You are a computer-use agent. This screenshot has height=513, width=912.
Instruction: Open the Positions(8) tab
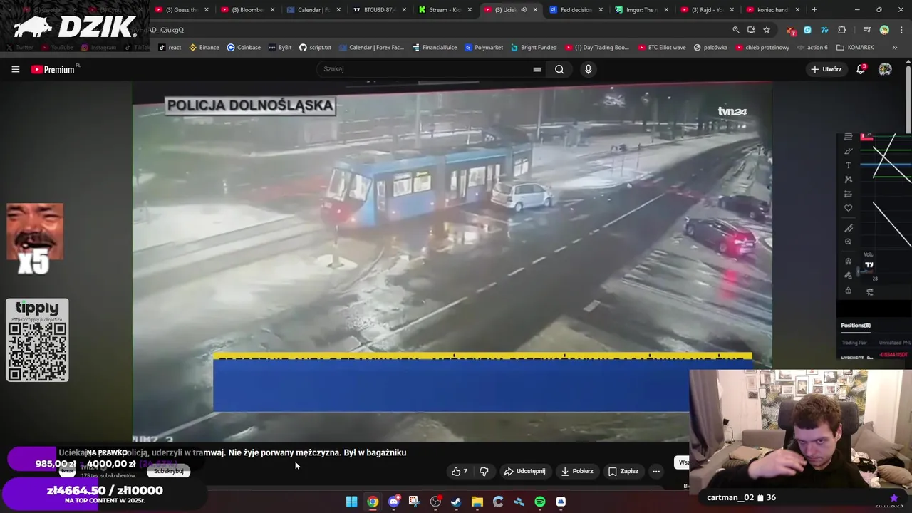856,326
